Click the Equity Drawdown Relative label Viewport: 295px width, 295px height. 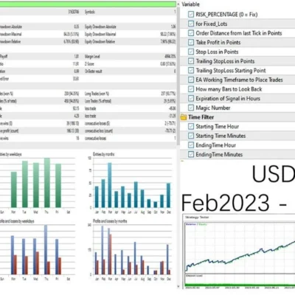pos(100,41)
